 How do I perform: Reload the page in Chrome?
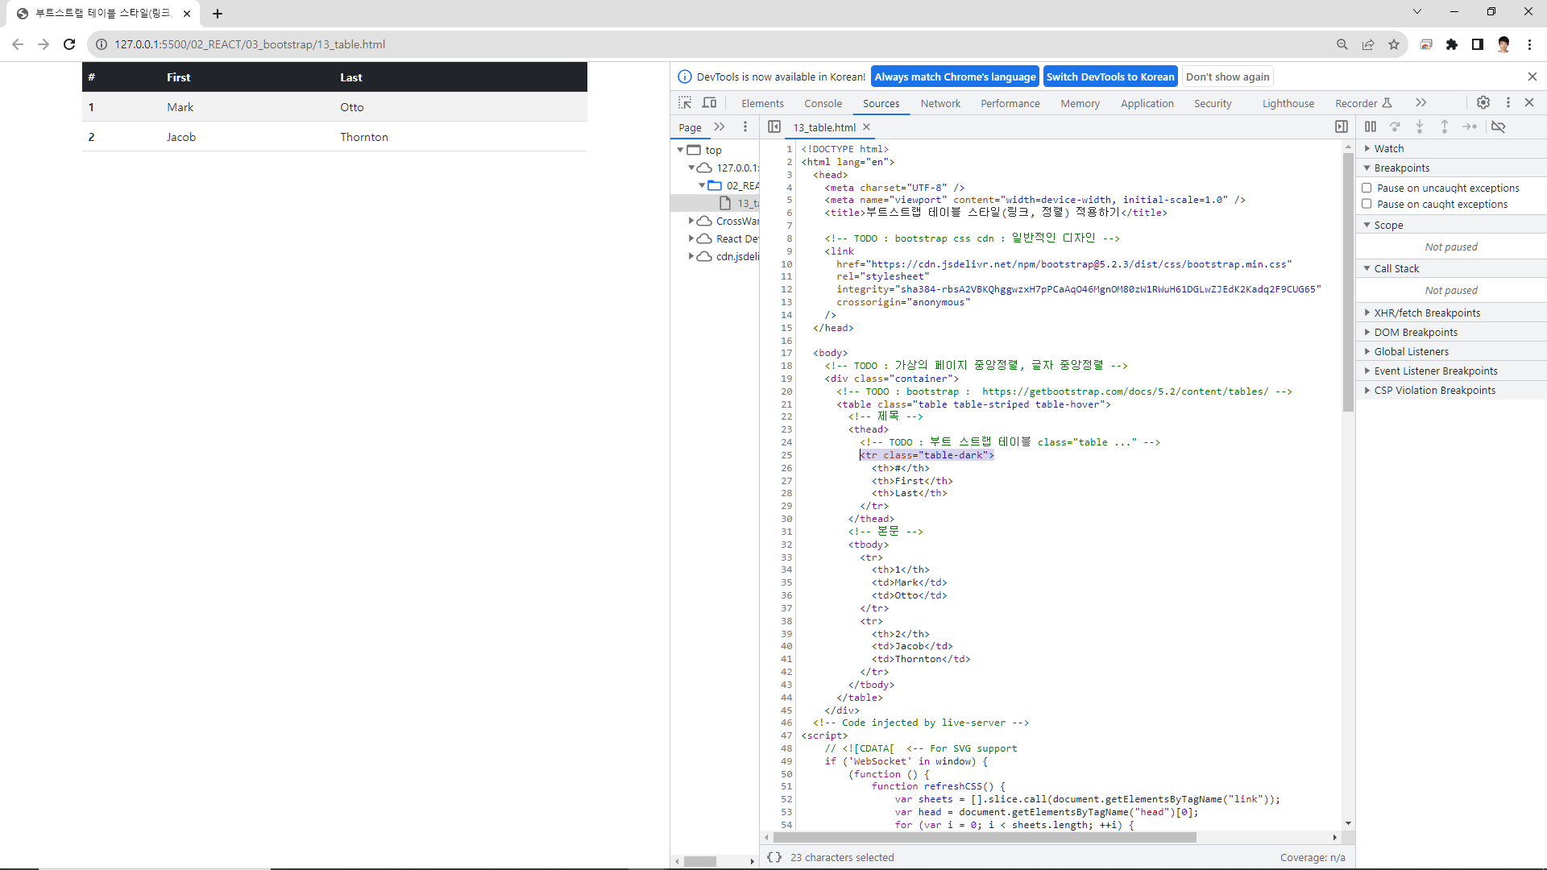69,44
